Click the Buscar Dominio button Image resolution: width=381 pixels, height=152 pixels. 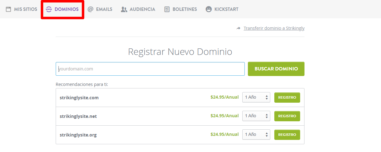tap(276, 69)
